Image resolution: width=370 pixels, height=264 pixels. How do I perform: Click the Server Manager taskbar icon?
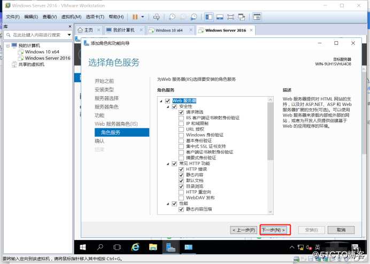click(x=171, y=247)
